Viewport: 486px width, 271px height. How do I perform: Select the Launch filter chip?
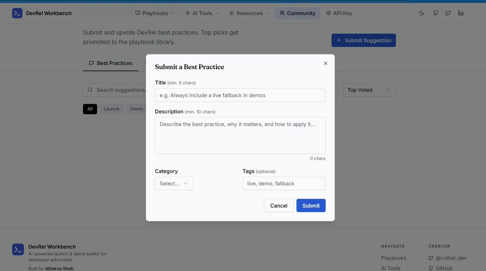[x=111, y=109]
